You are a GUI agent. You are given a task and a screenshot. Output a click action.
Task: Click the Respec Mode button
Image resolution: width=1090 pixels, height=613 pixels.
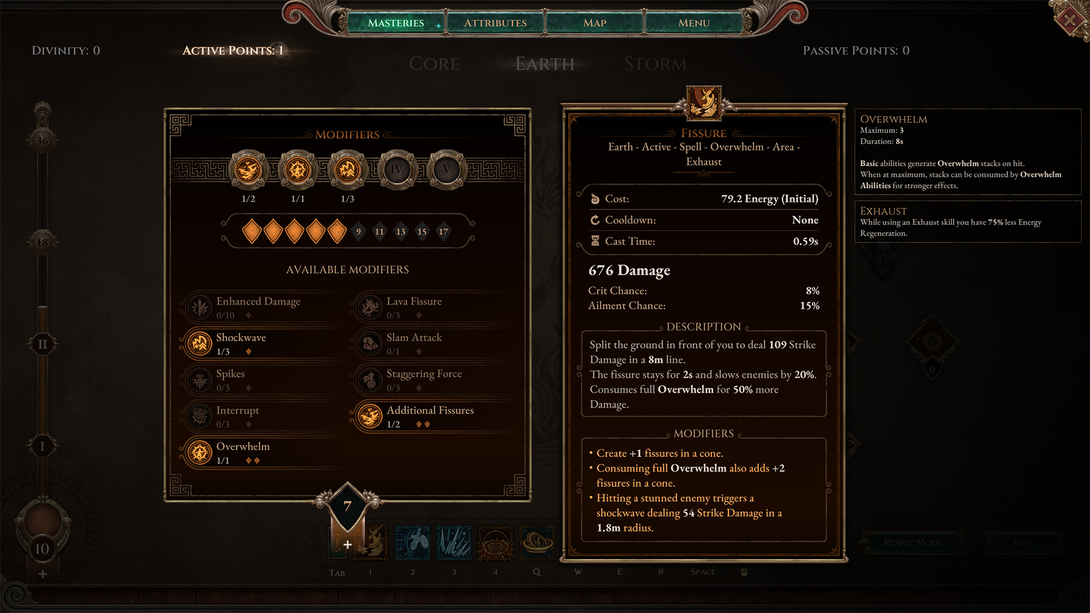[x=912, y=543]
